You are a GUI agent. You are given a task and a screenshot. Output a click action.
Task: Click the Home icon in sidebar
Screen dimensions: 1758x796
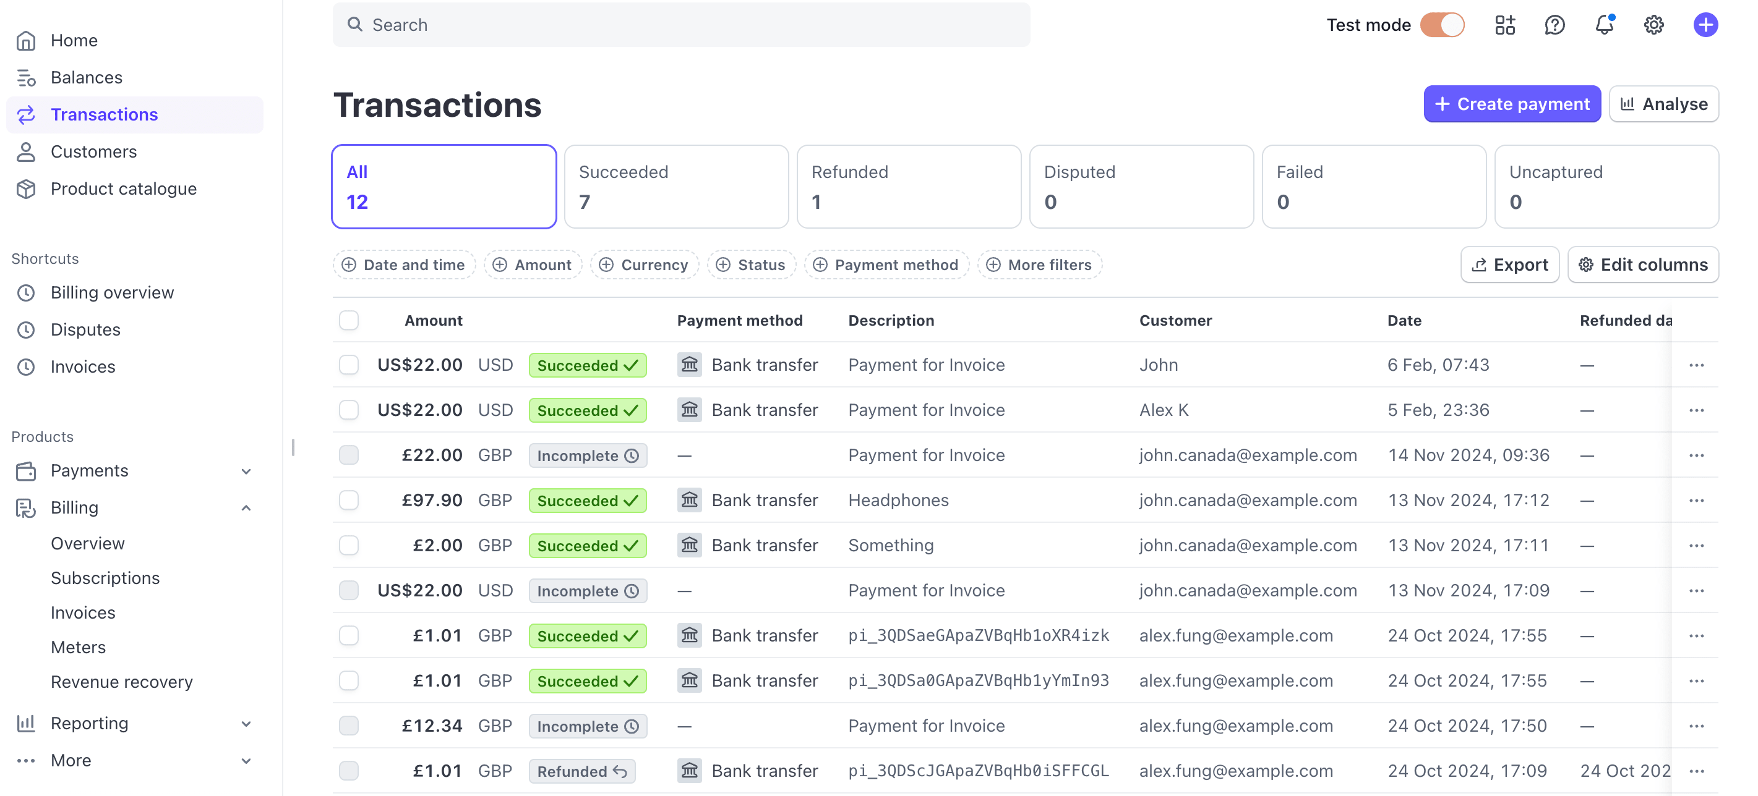click(x=26, y=40)
